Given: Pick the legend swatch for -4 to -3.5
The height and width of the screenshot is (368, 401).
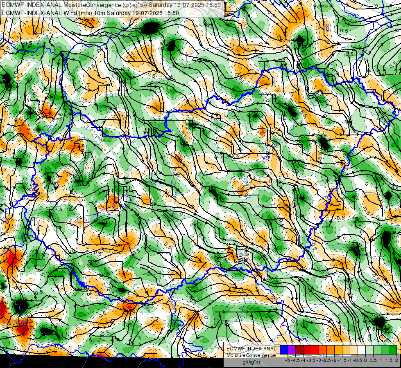Looking at the screenshot, I should (x=307, y=350).
